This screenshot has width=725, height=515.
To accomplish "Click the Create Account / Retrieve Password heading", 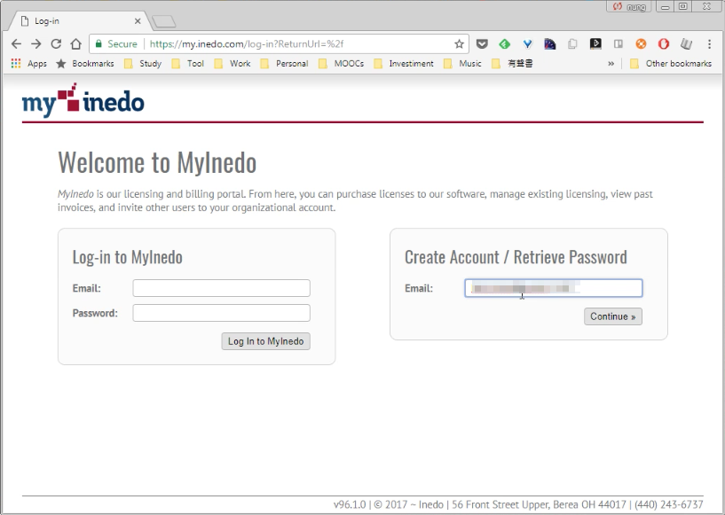I will [516, 257].
